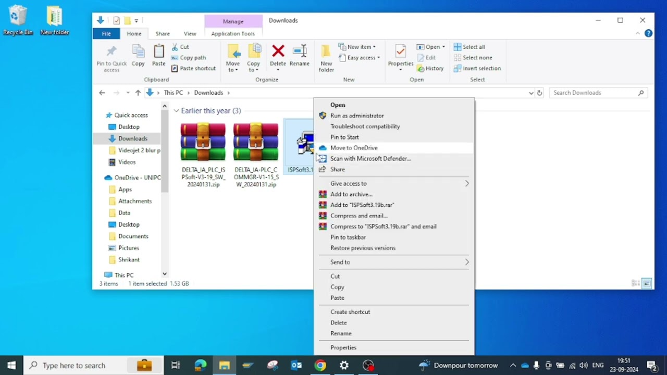Click the Open ribbon button
The height and width of the screenshot is (375, 667).
click(x=430, y=47)
